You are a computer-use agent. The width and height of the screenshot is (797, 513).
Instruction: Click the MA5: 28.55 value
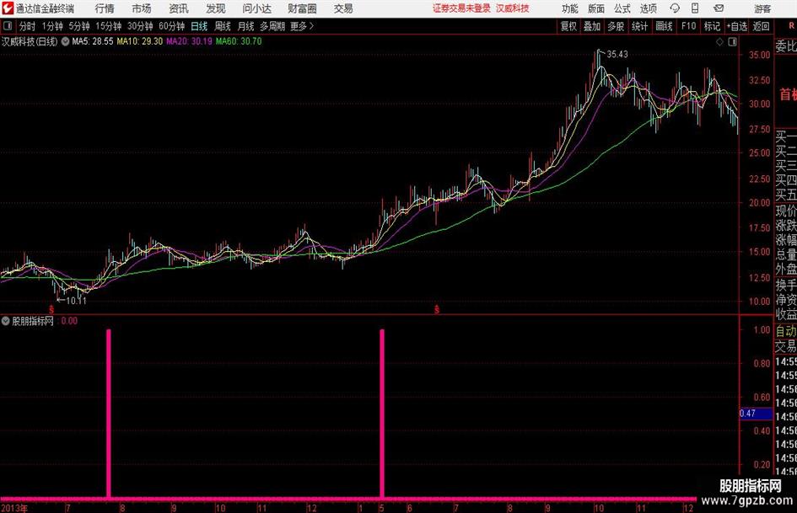pyautogui.click(x=93, y=41)
